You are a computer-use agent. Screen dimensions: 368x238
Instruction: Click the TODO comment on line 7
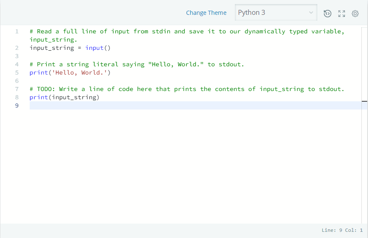(185, 89)
